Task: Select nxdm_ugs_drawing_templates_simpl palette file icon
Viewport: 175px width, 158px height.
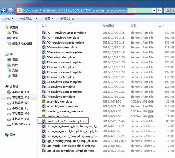Action: (44, 126)
